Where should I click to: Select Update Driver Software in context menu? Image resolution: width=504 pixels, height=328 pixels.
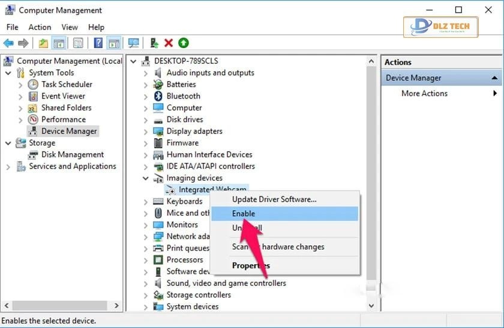[274, 199]
